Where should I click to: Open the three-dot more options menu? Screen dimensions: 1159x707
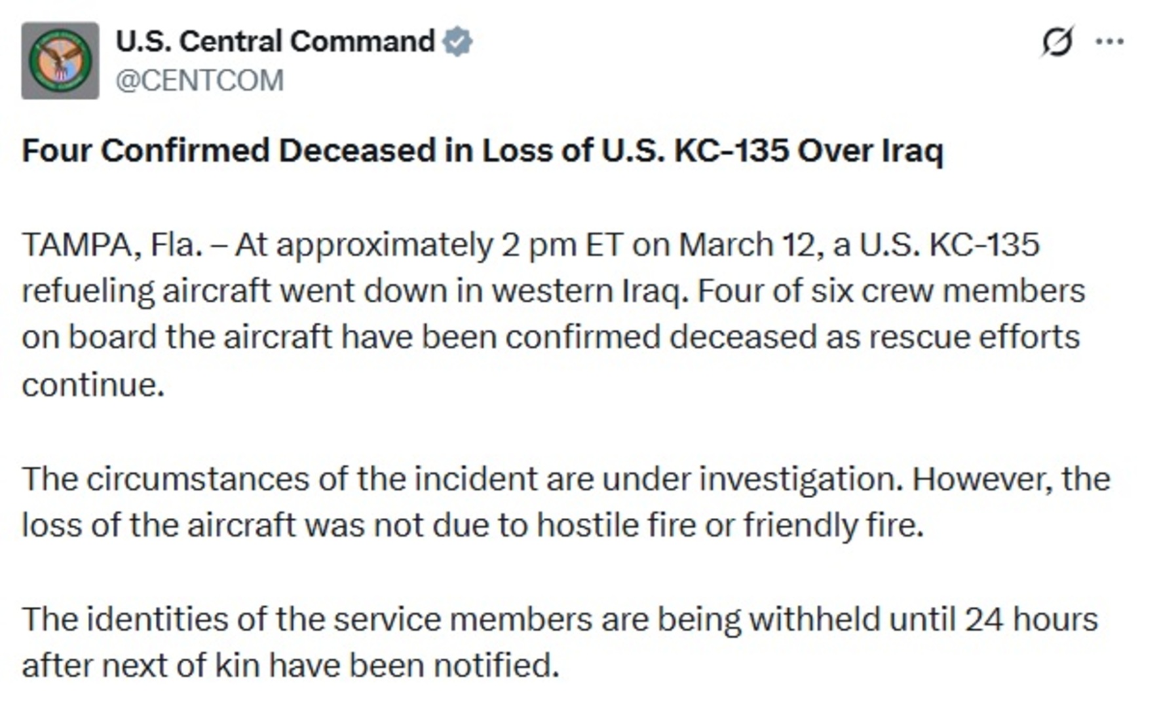coord(1110,41)
